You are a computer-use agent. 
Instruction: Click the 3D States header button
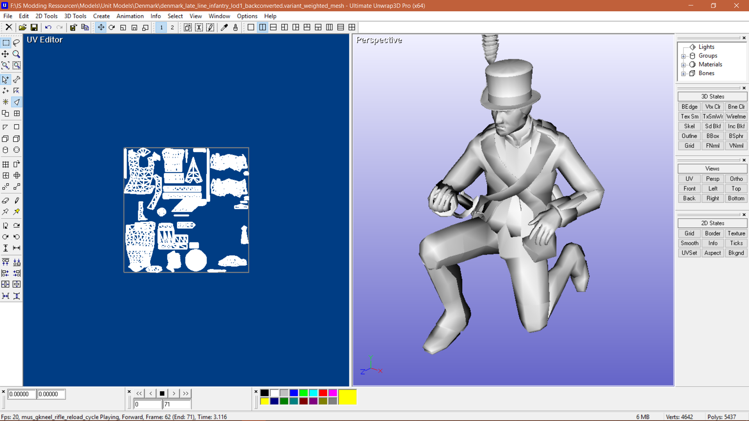[713, 97]
